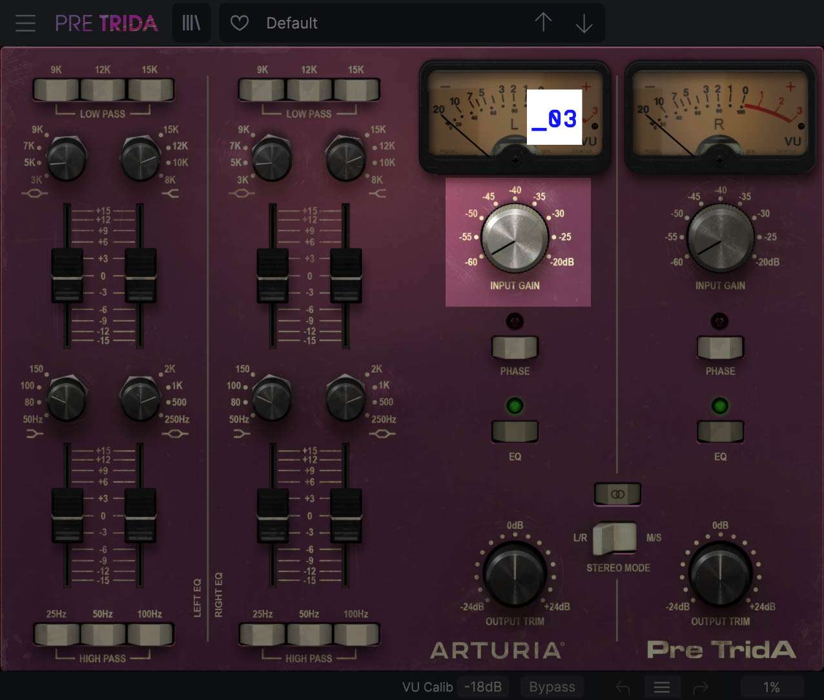Image resolution: width=824 pixels, height=700 pixels.
Task: Favorite the Default preset with the heart icon
Action: [x=239, y=23]
